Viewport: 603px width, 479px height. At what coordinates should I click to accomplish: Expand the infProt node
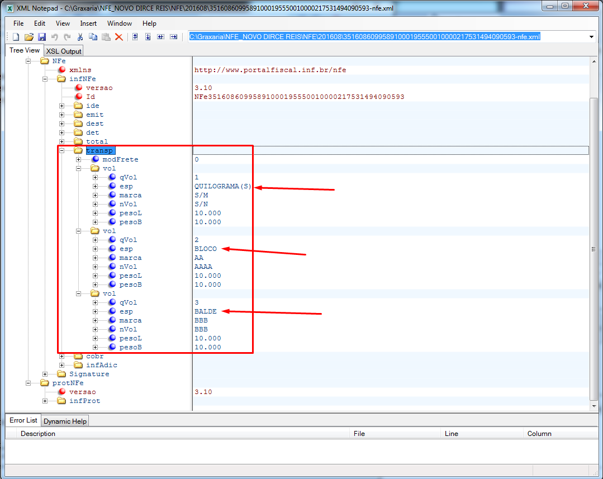click(45, 401)
